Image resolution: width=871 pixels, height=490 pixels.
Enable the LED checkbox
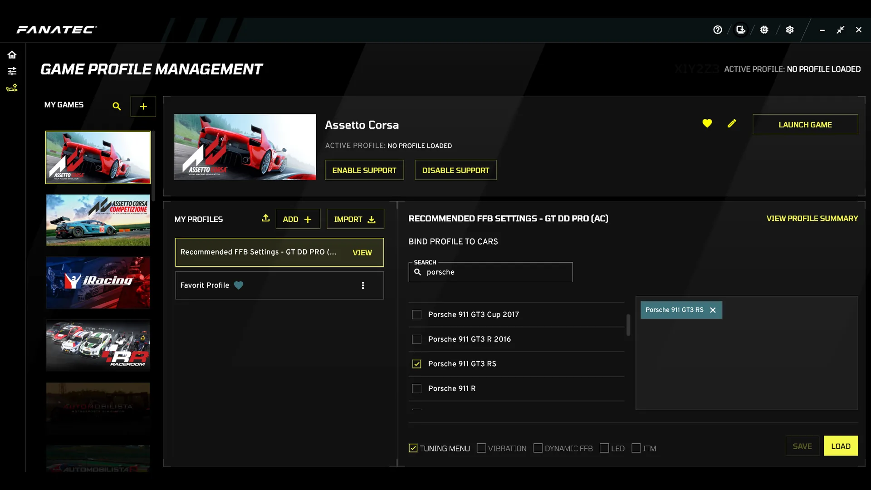point(604,448)
